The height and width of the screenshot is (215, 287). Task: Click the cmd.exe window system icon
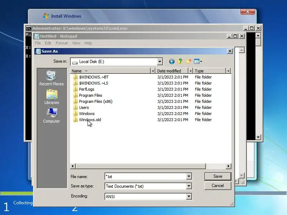tap(29, 29)
